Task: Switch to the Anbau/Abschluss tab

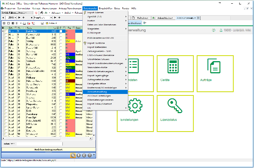Action: point(164,18)
